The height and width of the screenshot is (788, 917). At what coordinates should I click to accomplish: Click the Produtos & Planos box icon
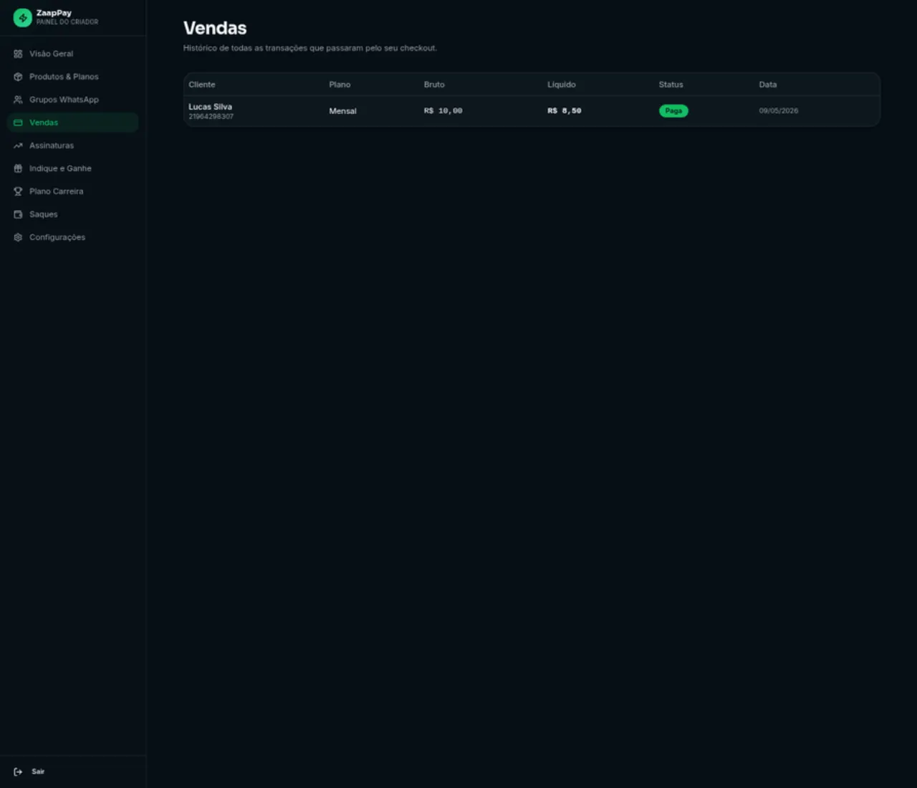[18, 77]
